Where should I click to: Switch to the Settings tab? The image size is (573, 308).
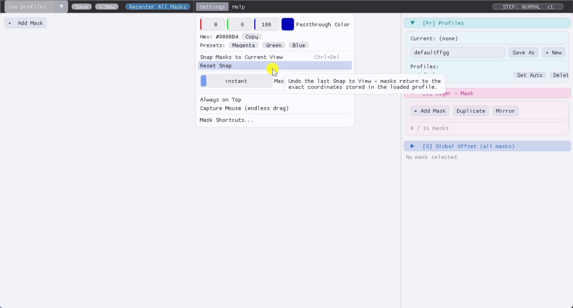(x=212, y=6)
